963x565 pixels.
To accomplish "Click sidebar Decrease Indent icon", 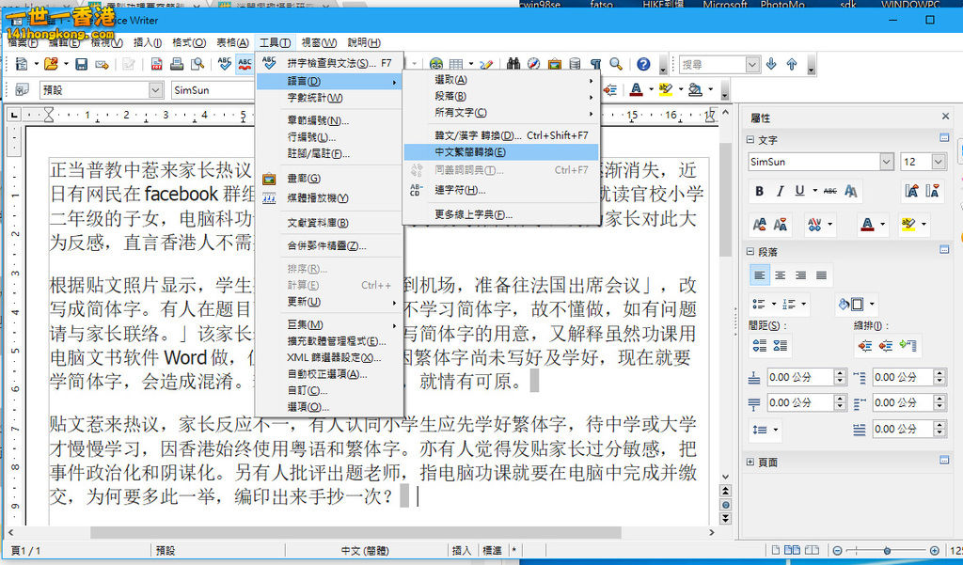I will 886,346.
